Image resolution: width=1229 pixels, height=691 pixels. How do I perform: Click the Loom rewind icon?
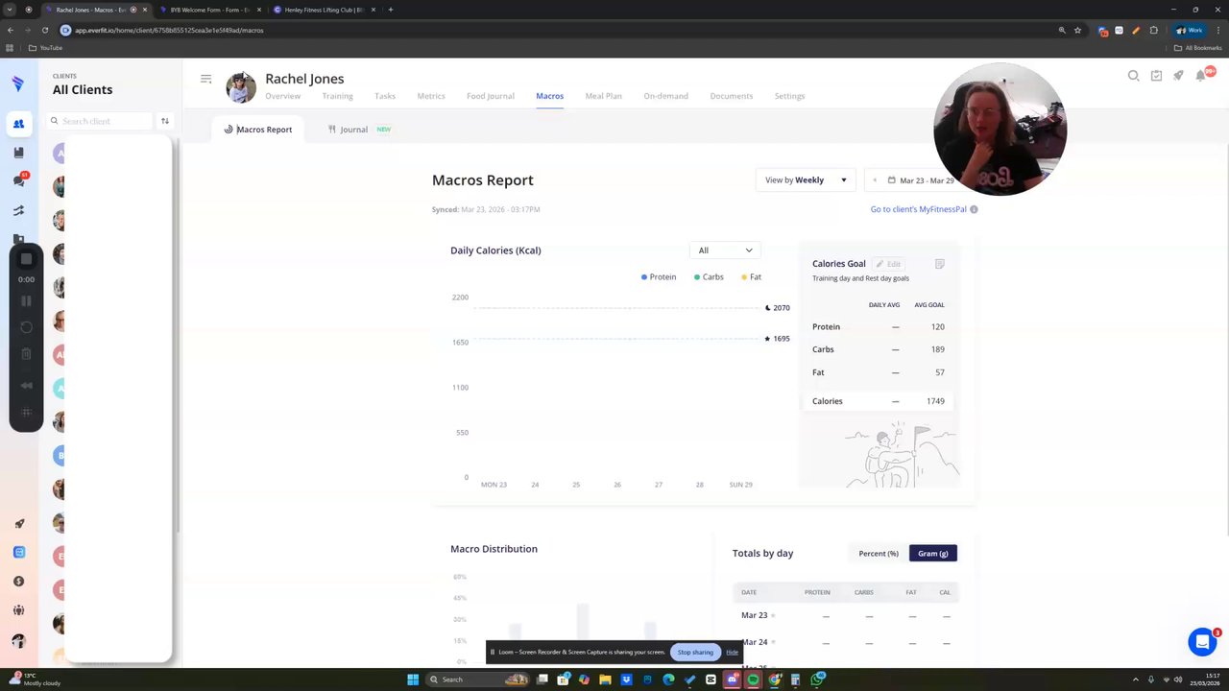point(26,386)
